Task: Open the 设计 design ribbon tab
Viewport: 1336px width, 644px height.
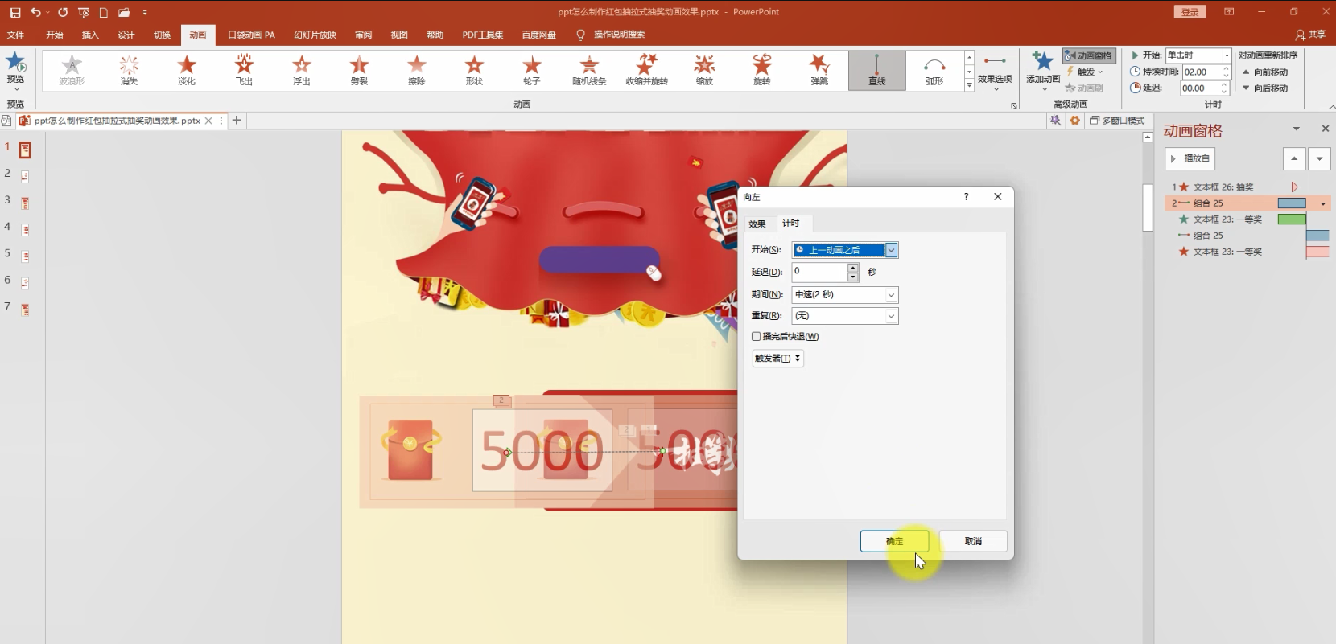Action: coord(126,35)
